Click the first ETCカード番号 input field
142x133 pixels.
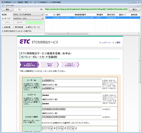pyautogui.click(x=72, y=109)
